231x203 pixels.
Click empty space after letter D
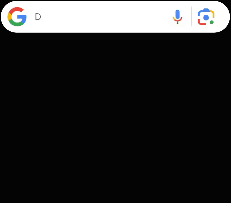coord(103,17)
